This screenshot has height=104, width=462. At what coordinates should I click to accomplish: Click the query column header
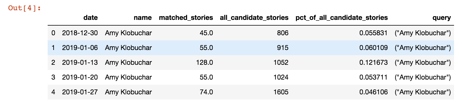point(442,18)
